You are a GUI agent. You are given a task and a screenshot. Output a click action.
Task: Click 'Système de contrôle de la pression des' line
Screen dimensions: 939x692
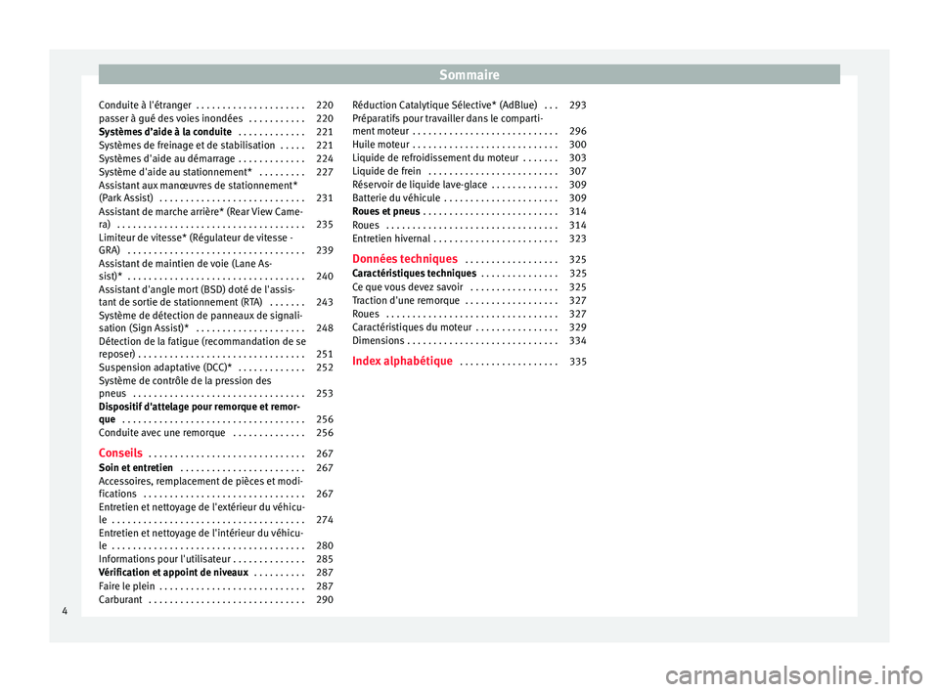pos(185,381)
